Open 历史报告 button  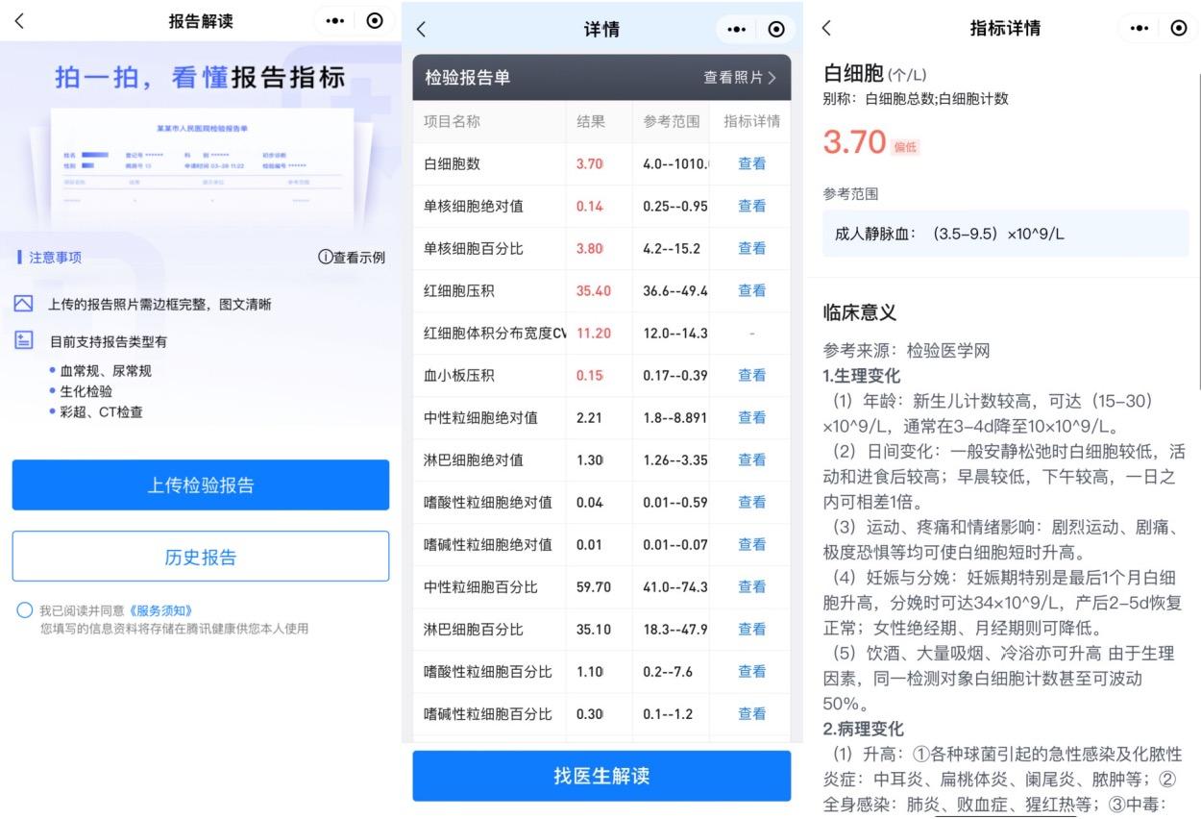(x=200, y=557)
